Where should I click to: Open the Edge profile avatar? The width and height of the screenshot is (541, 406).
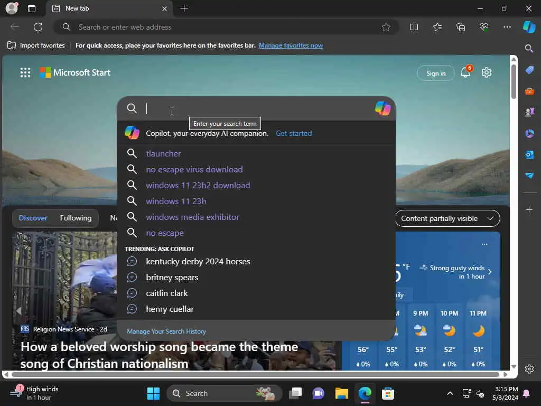pyautogui.click(x=12, y=8)
